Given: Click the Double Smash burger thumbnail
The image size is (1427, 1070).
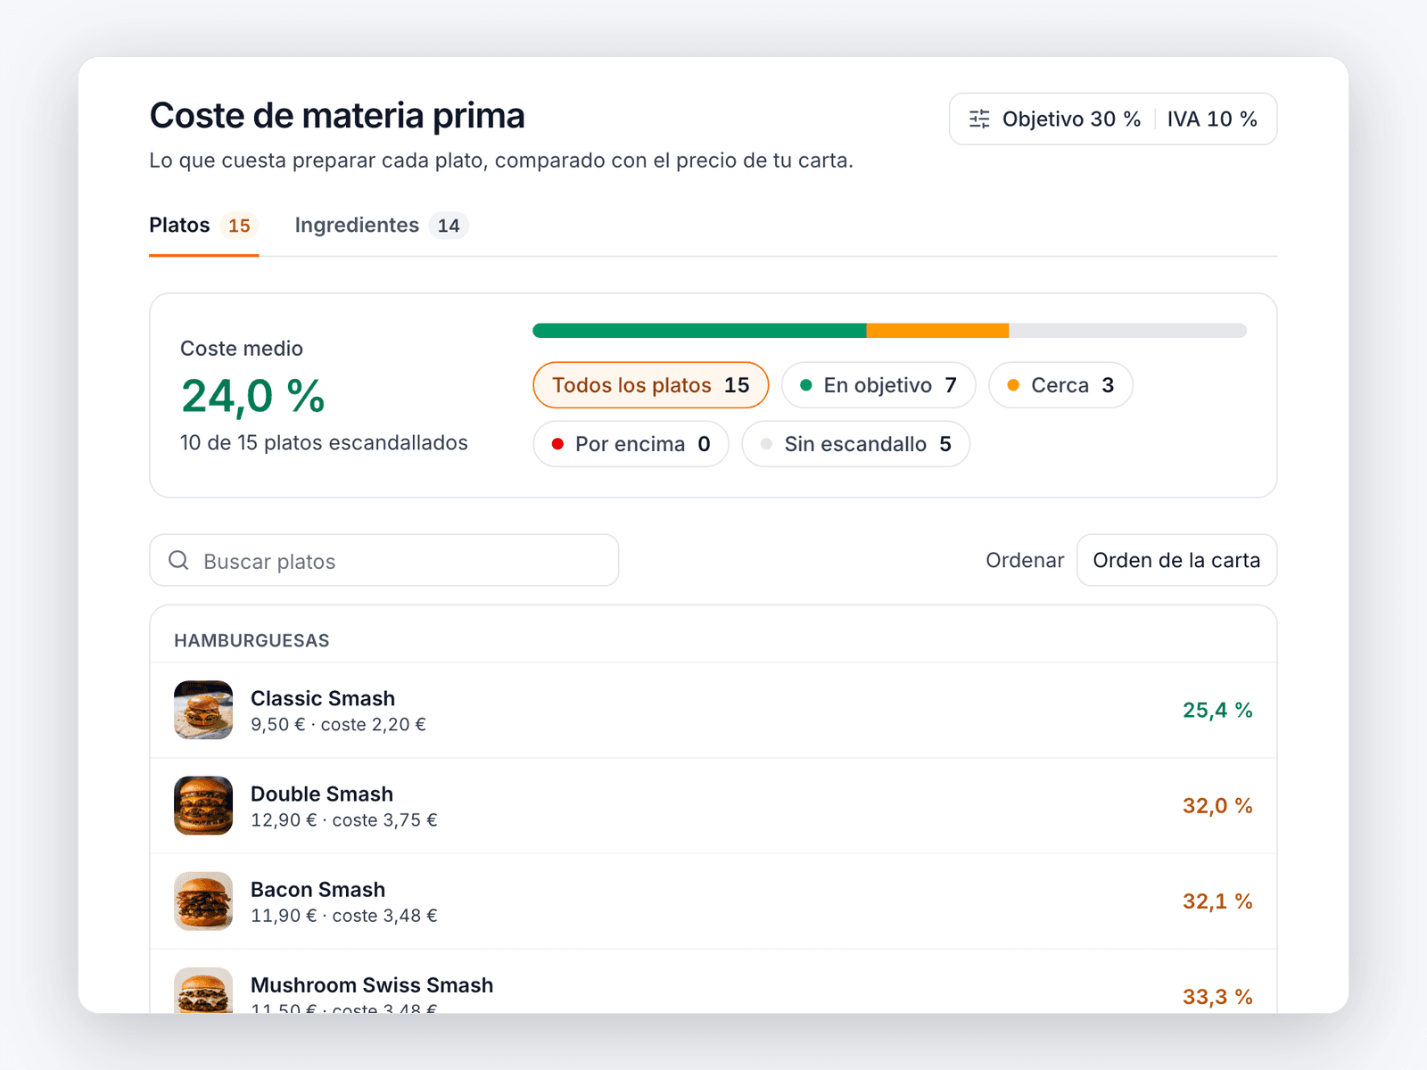Looking at the screenshot, I should pos(203,805).
